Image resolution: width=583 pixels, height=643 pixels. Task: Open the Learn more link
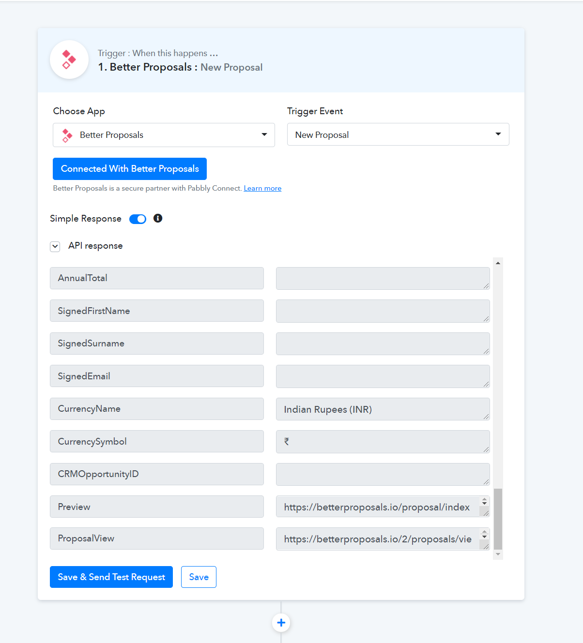[x=262, y=188]
